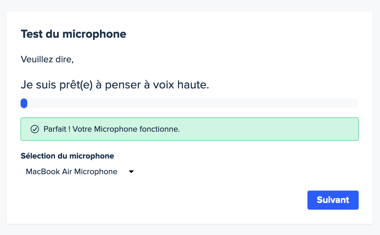Click the grey page background below the card
Image resolution: width=380 pixels, height=235 pixels.
[190, 230]
